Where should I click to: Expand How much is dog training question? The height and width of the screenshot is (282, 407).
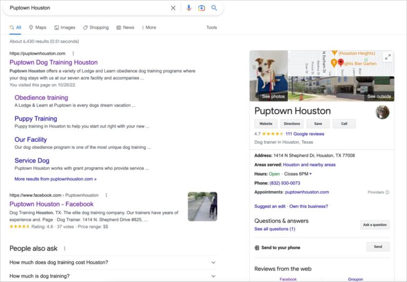(113, 276)
